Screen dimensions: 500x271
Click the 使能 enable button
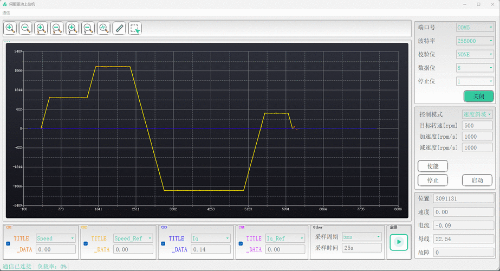(x=433, y=166)
